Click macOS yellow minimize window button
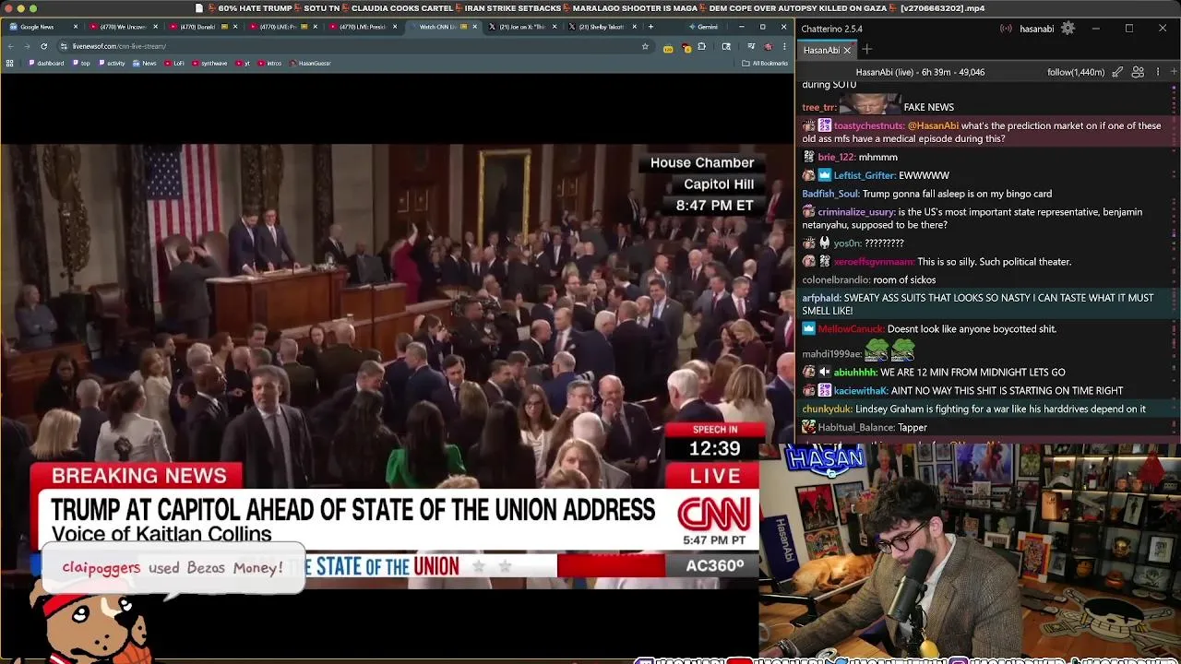This screenshot has width=1181, height=664. click(20, 8)
